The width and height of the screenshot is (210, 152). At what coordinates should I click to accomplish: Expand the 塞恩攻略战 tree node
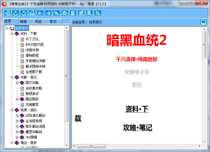17,132
